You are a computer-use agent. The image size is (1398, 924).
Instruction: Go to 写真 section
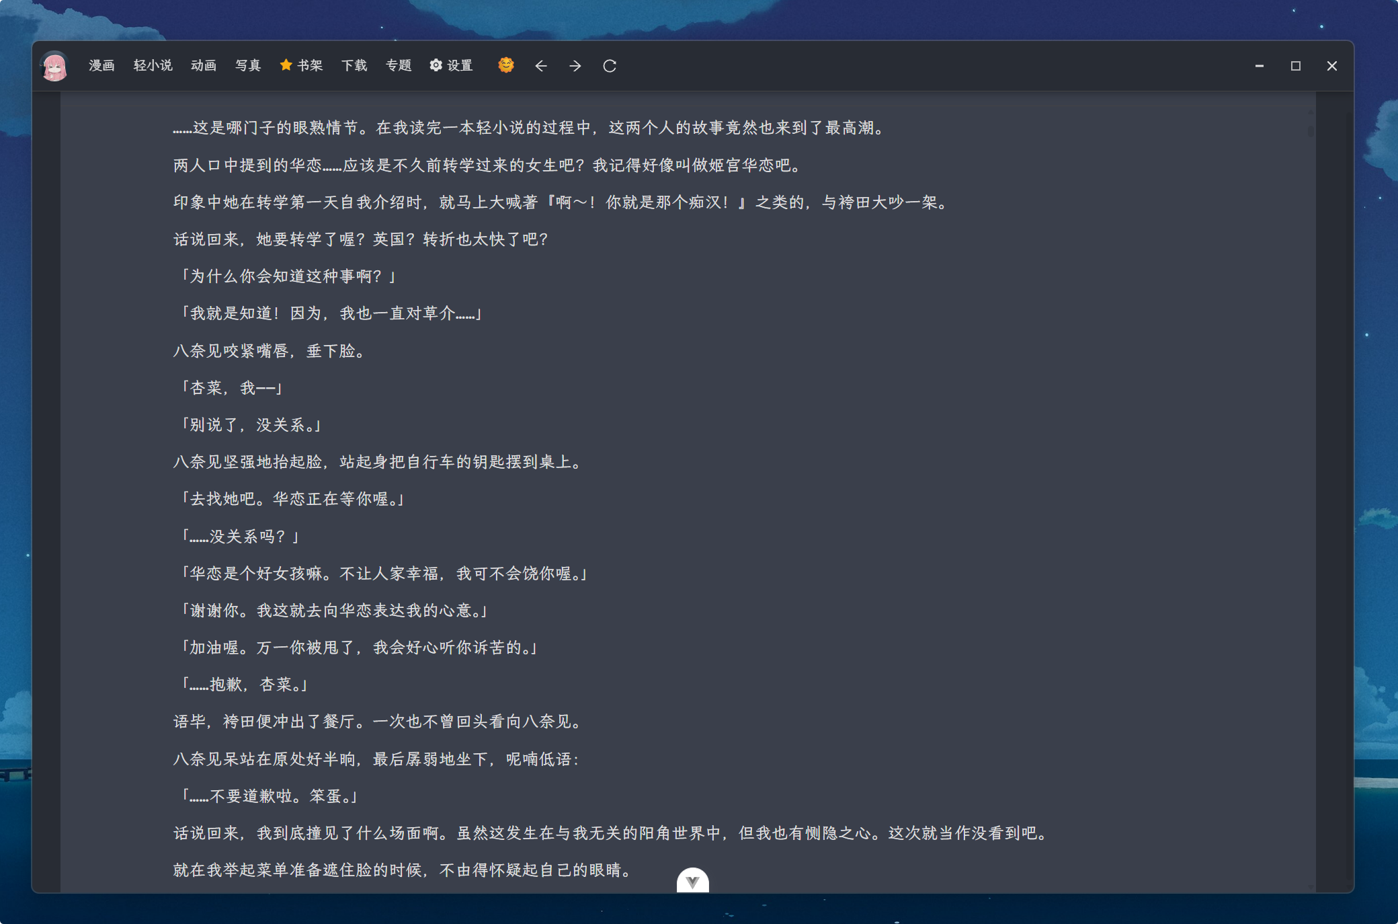click(247, 66)
